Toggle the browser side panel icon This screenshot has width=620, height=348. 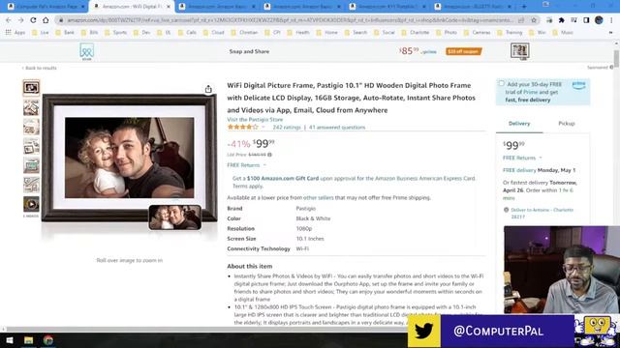[586, 20]
